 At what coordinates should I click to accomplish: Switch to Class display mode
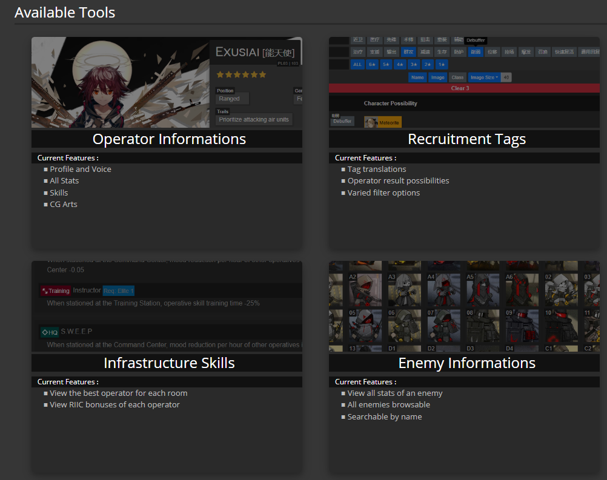[457, 77]
